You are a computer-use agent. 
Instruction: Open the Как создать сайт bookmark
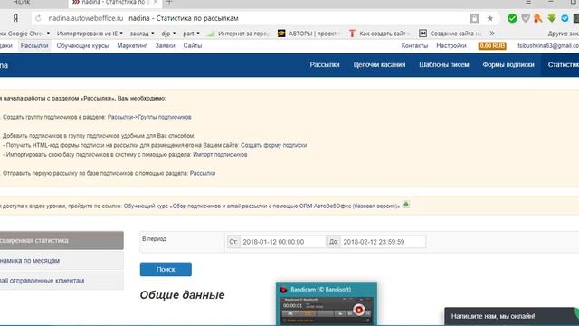coord(379,34)
